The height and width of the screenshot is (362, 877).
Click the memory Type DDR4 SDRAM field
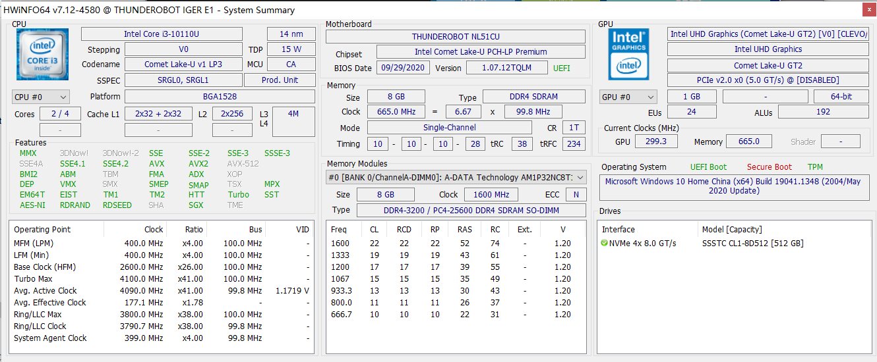534,97
